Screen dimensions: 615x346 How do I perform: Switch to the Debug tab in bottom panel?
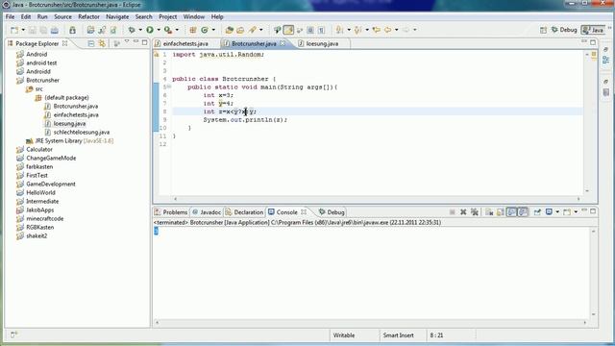[332, 211]
